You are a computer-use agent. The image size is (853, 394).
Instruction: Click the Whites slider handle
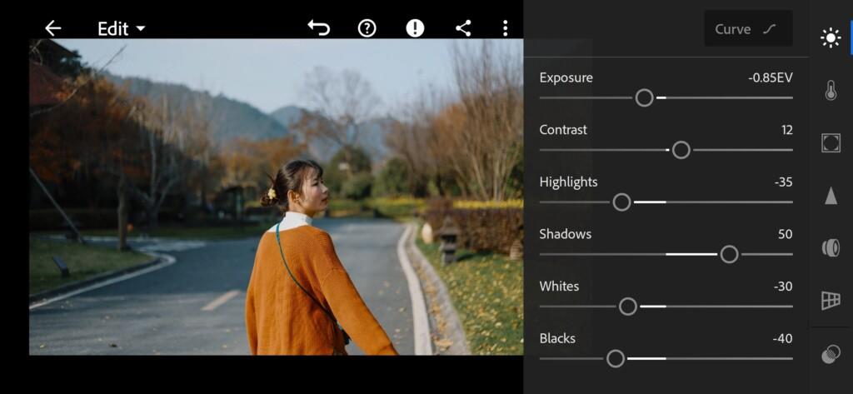628,307
